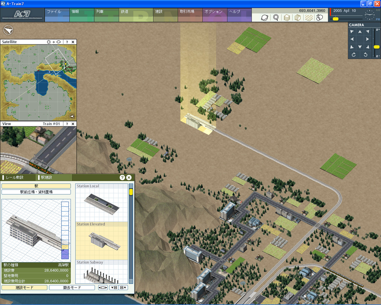
Task: Open the 列車 menu
Action: pyautogui.click(x=106, y=15)
